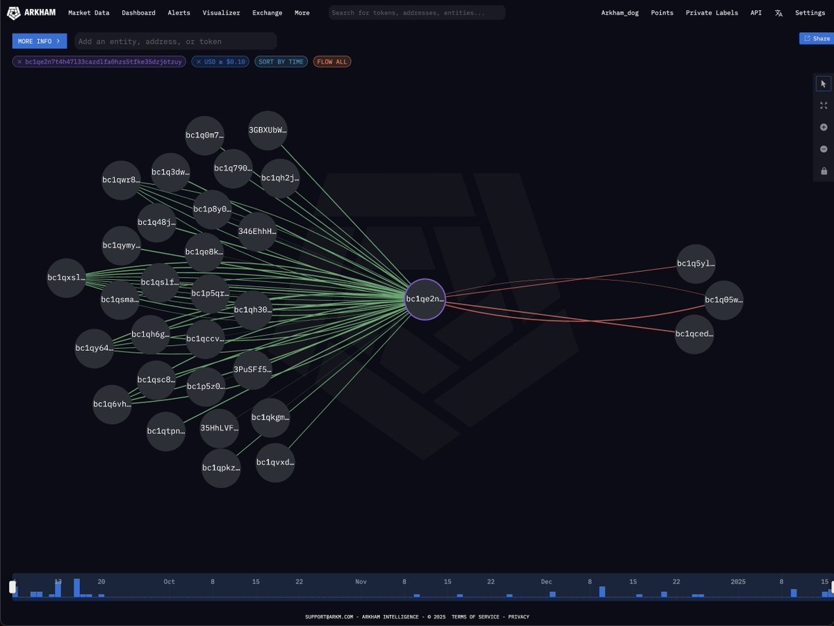Select the bc1q0m7 node
Screen dimensions: 834x626
[x=204, y=135]
